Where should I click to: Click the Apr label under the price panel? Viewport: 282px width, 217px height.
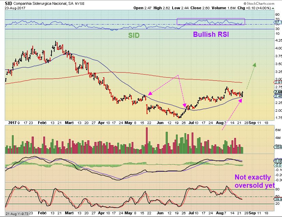coord(101,123)
